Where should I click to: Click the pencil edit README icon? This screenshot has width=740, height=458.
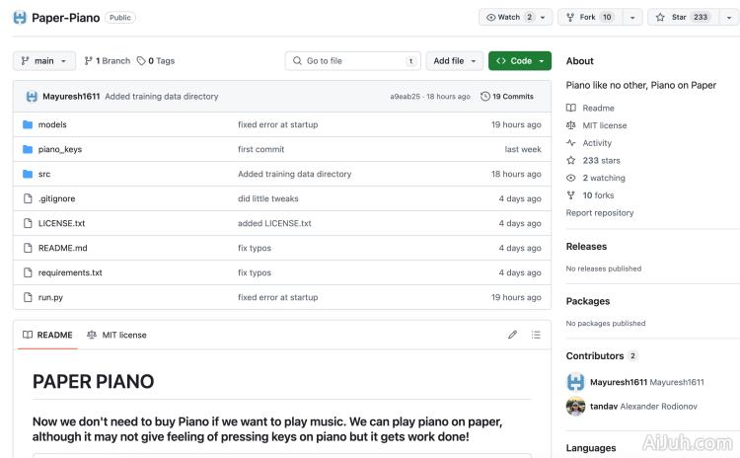click(x=512, y=335)
